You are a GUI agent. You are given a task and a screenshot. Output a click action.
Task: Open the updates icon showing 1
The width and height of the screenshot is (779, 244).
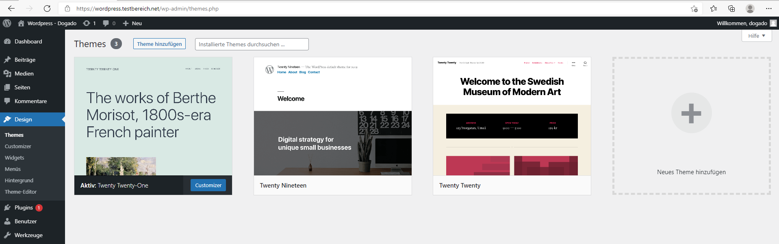pyautogui.click(x=89, y=23)
